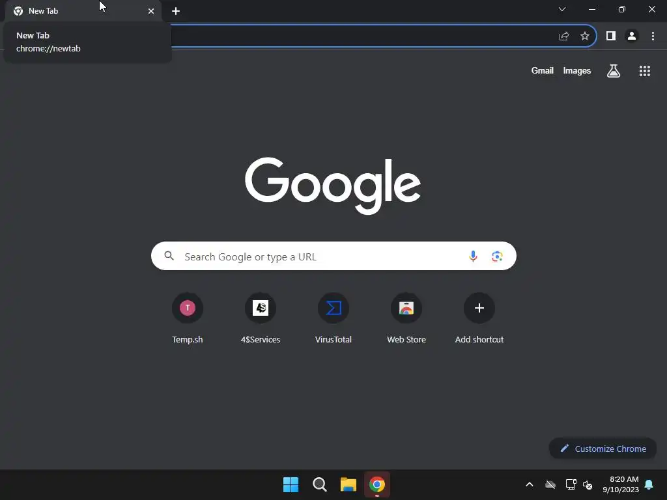Click the muted volume tray icon

[x=588, y=484]
